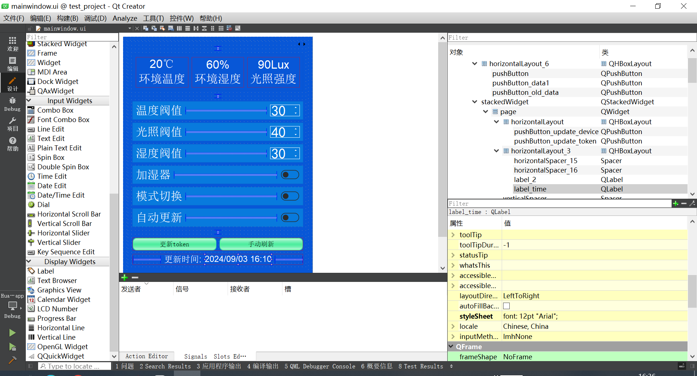This screenshot has height=376, width=697.
Task: Switch to Edit Signals/Slots mode in toolbar
Action: [154, 28]
